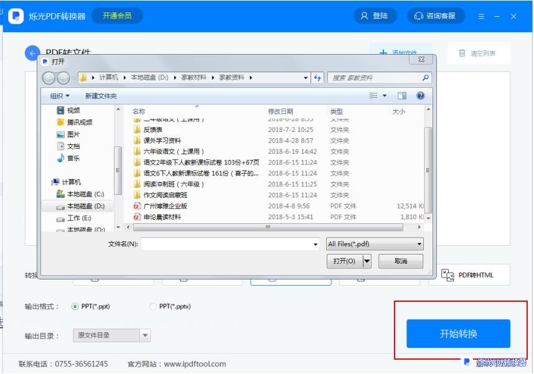Image resolution: width=534 pixels, height=374 pixels.
Task: Click the search magnifier icon
Action: point(425,78)
